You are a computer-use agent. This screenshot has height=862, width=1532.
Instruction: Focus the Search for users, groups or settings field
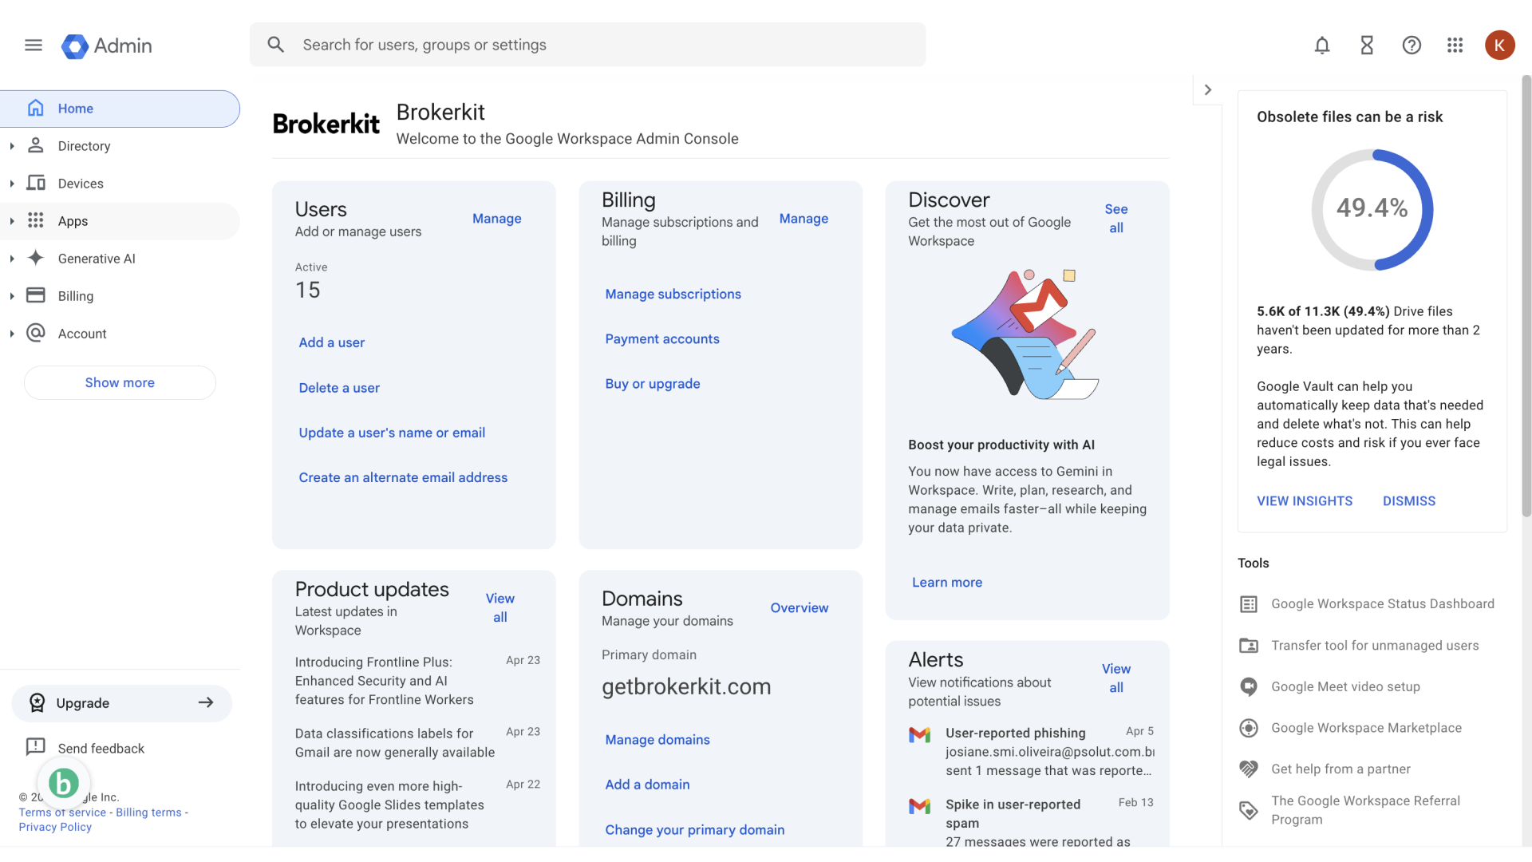[587, 45]
